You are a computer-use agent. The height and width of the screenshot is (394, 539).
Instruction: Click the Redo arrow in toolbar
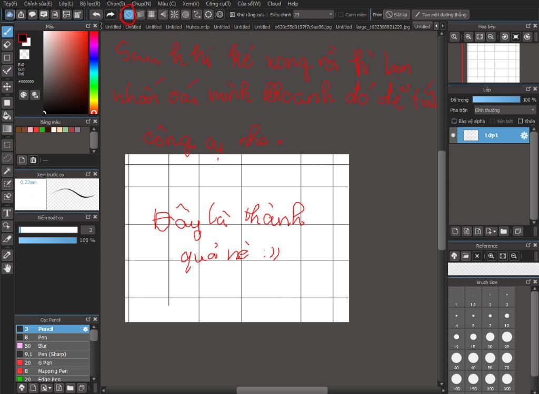110,14
